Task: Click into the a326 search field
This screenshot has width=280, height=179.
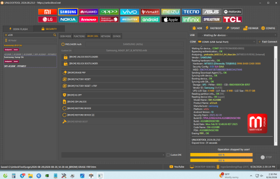Action: [30, 35]
